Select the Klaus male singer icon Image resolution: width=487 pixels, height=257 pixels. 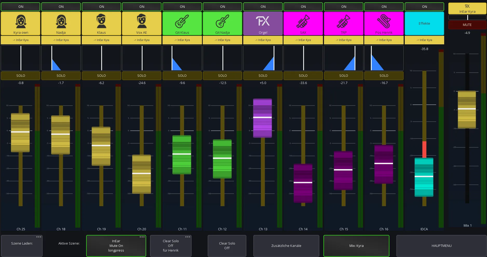click(x=102, y=22)
